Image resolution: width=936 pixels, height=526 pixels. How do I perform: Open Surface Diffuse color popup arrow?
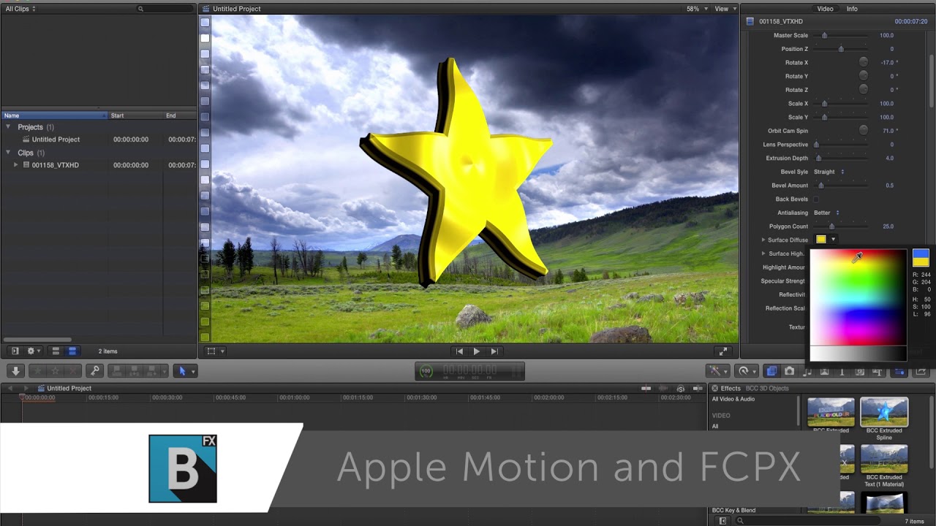click(833, 240)
